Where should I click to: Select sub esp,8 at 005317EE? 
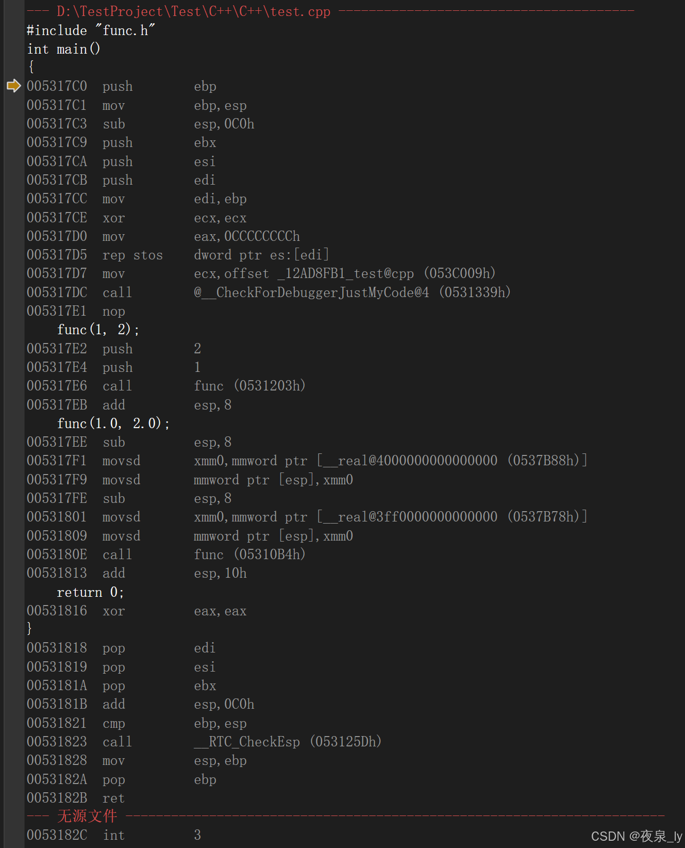coord(129,442)
